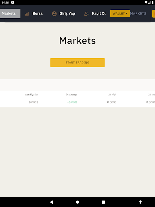The width and height of the screenshot is (155, 207).
Task: Sort by Son Fiyatlar column header
Action: point(32,95)
